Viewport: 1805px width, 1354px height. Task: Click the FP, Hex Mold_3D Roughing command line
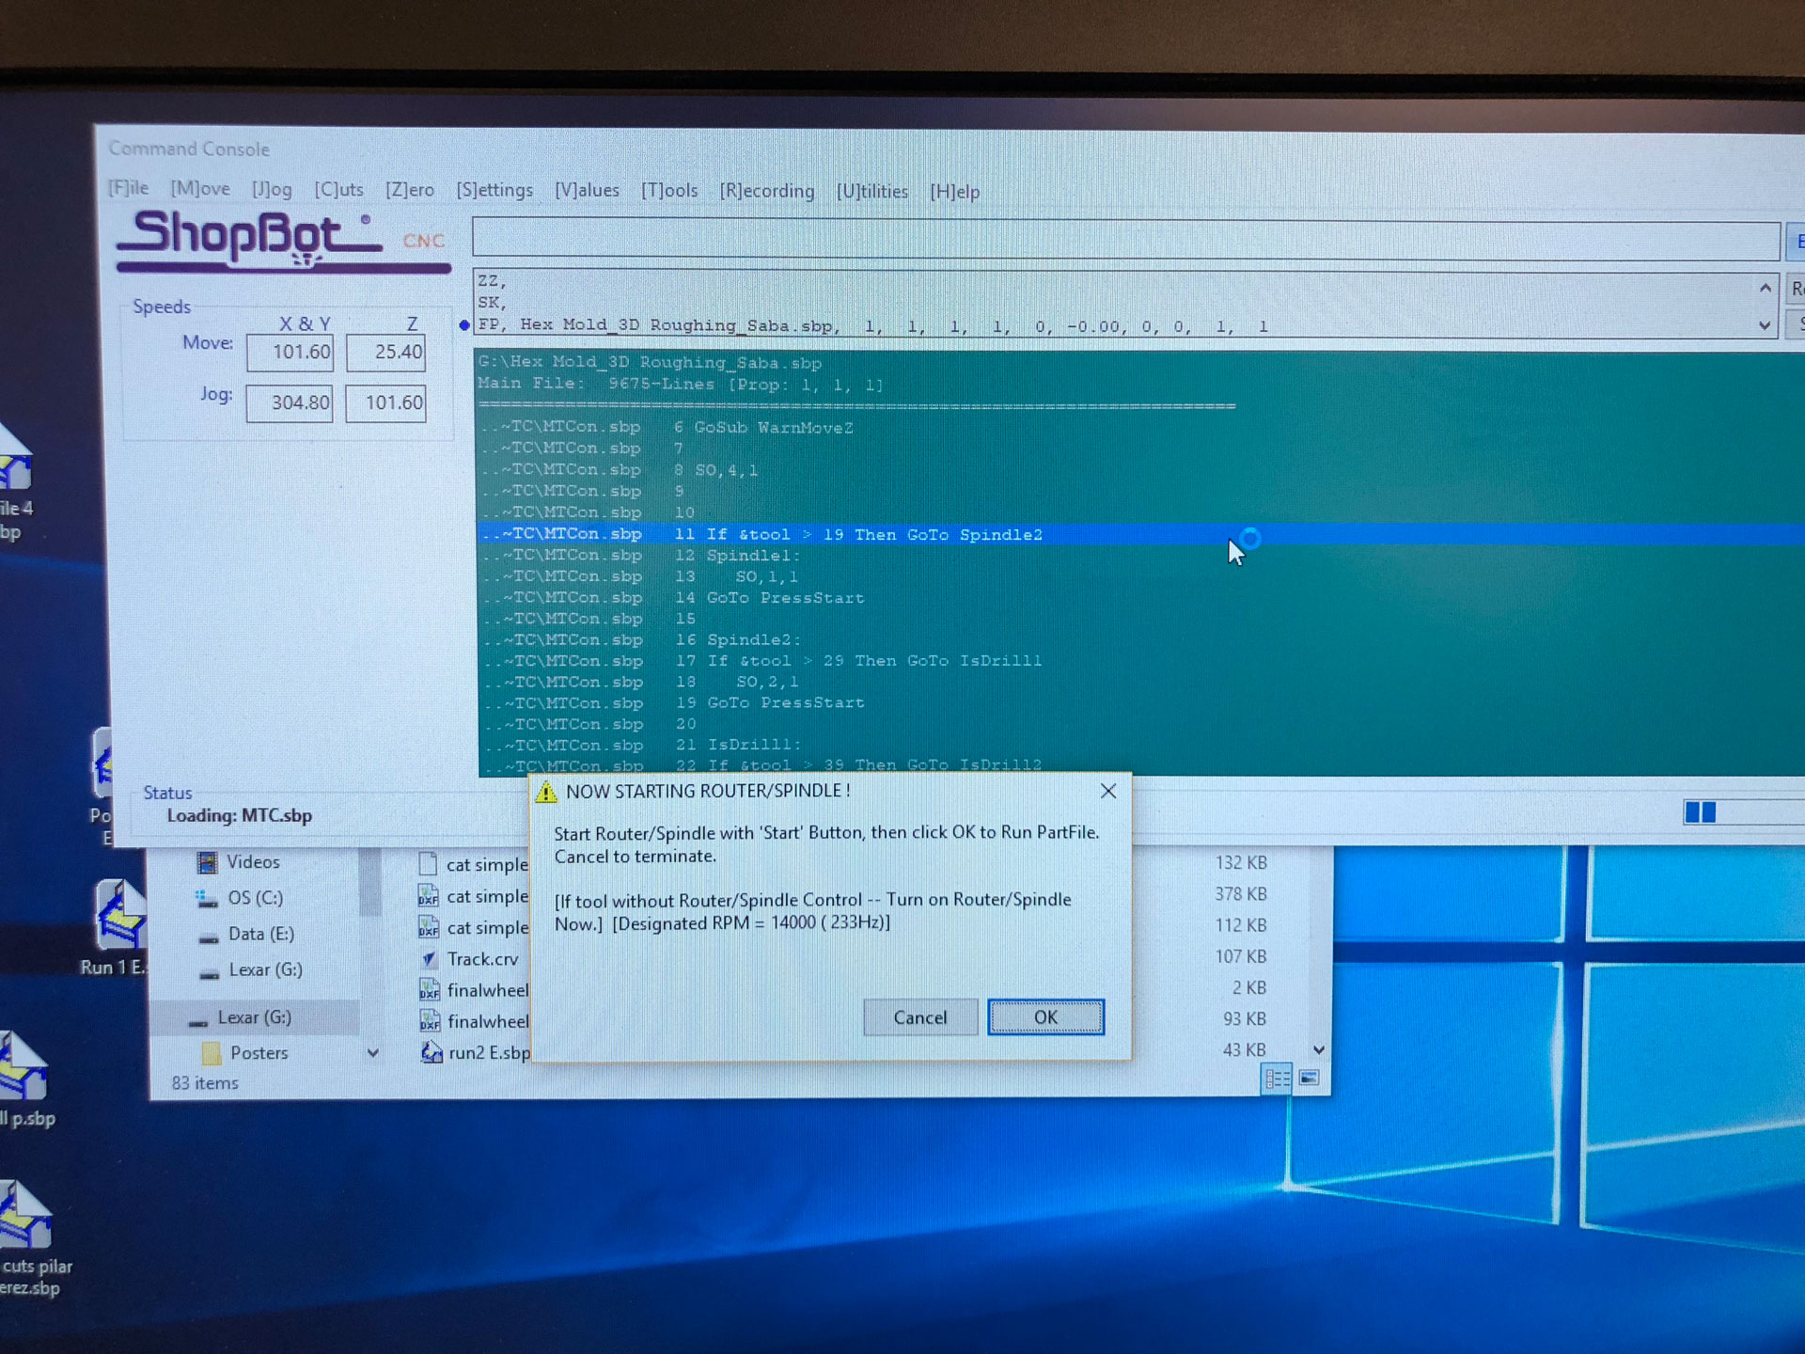tap(871, 326)
